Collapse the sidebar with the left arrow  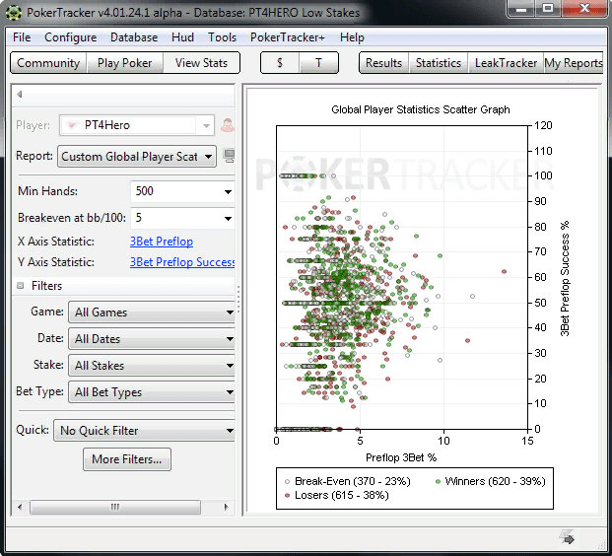pos(20,94)
